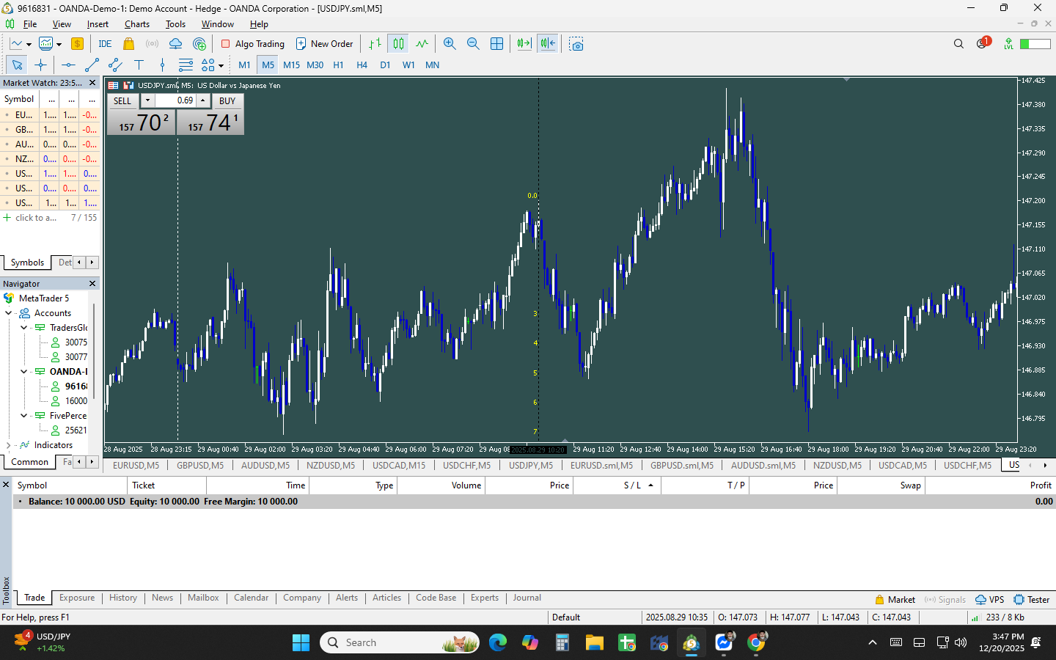Screen dimensions: 1056x660
Task: Click the 0.69 volume input field
Action: point(175,100)
